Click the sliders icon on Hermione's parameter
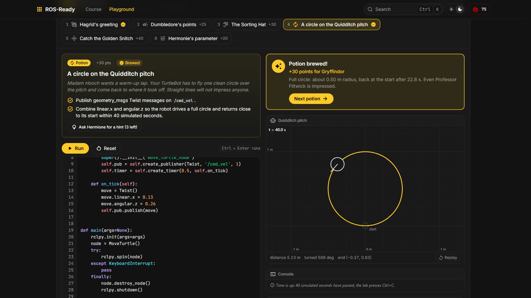Viewport: 531px width, 298px height. click(x=163, y=38)
